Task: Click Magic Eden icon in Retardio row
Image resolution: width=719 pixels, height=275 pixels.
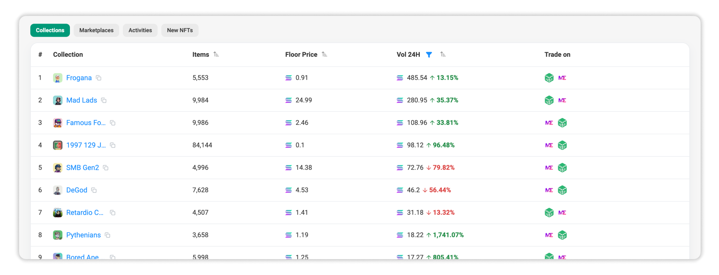Action: [562, 213]
